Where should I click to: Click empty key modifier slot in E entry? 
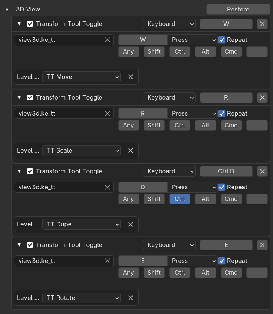coord(257,273)
